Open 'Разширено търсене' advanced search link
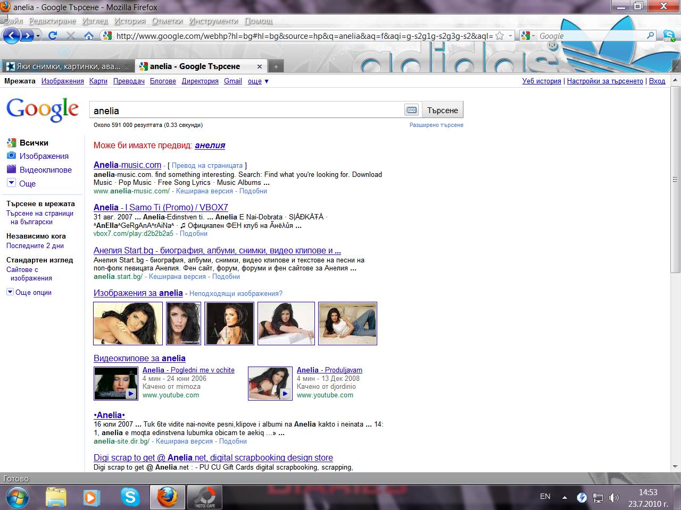The height and width of the screenshot is (510, 681). coord(436,125)
